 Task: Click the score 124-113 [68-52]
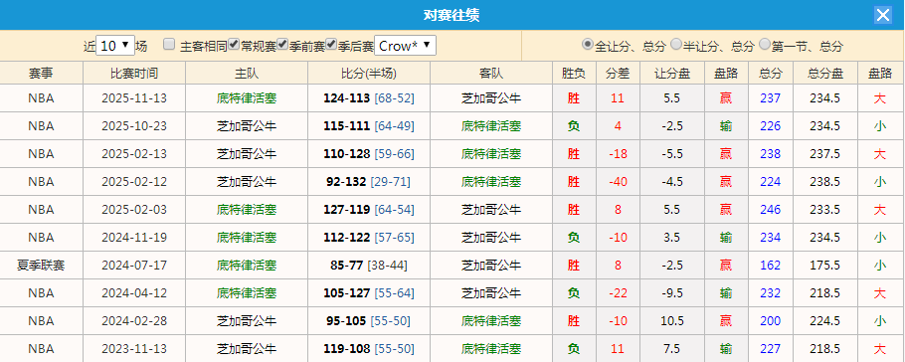coord(369,98)
